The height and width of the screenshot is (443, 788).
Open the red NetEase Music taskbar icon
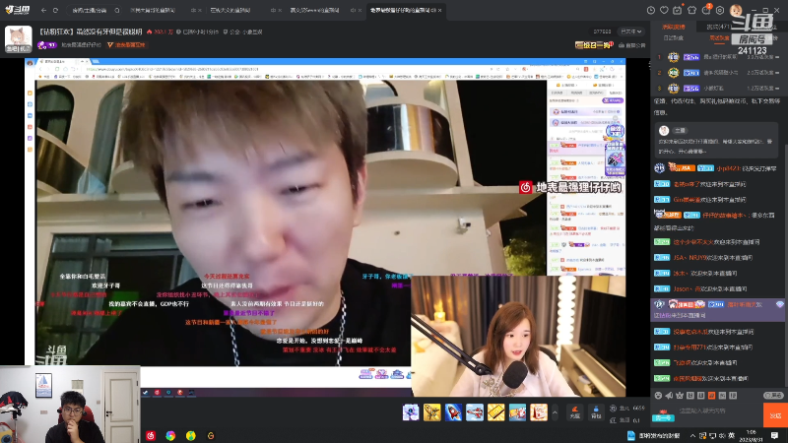pyautogui.click(x=151, y=436)
